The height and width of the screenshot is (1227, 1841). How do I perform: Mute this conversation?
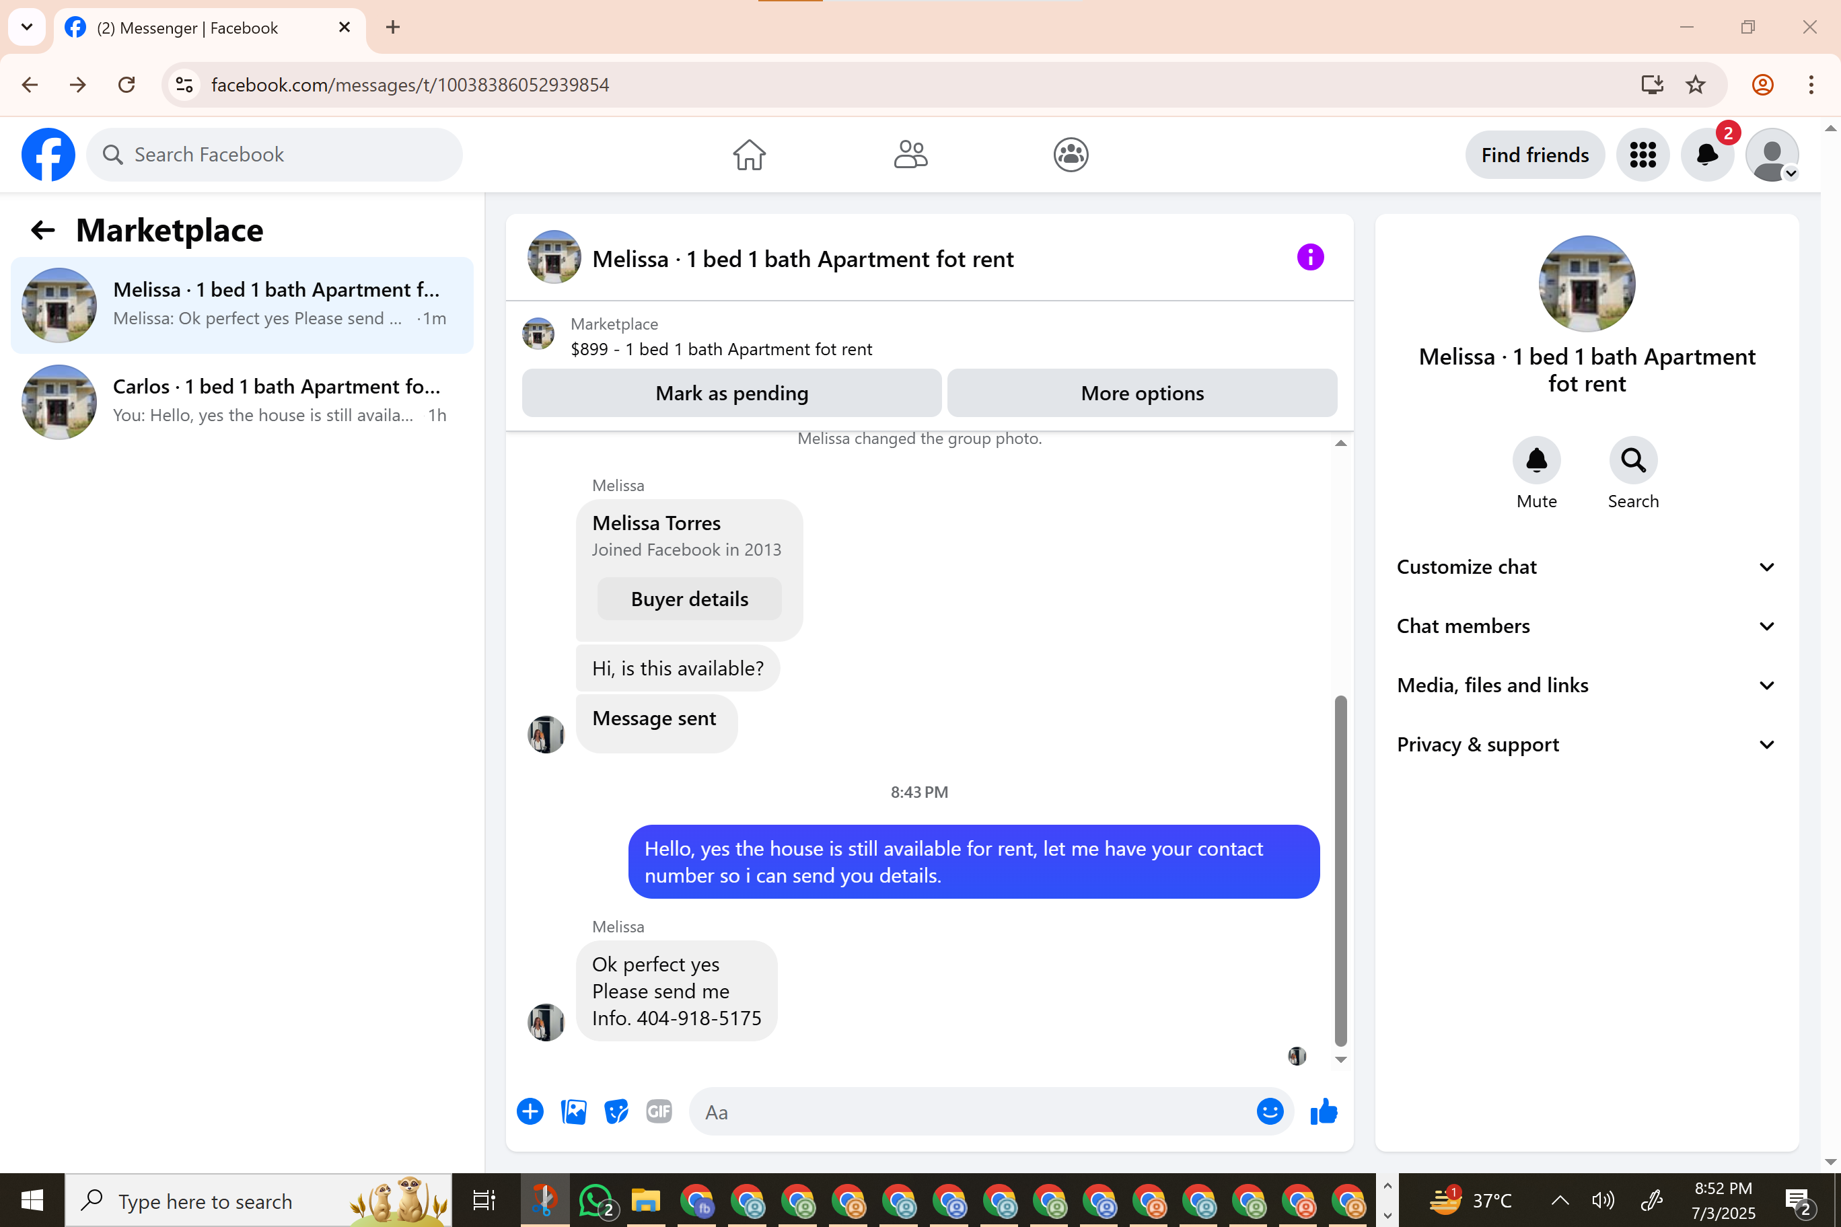[1536, 461]
